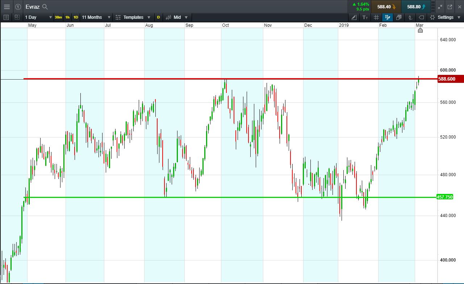This screenshot has width=464, height=284.
Task: Click the red resistance line at 588.600
Action: (x=230, y=79)
